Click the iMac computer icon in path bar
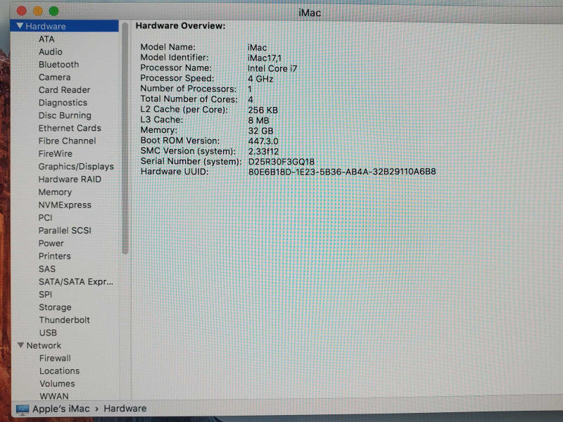 click(23, 409)
